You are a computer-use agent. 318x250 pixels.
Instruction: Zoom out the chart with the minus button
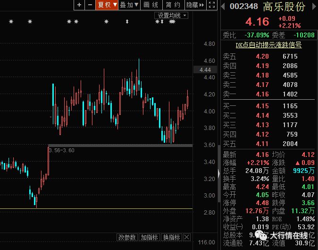coord(90,5)
